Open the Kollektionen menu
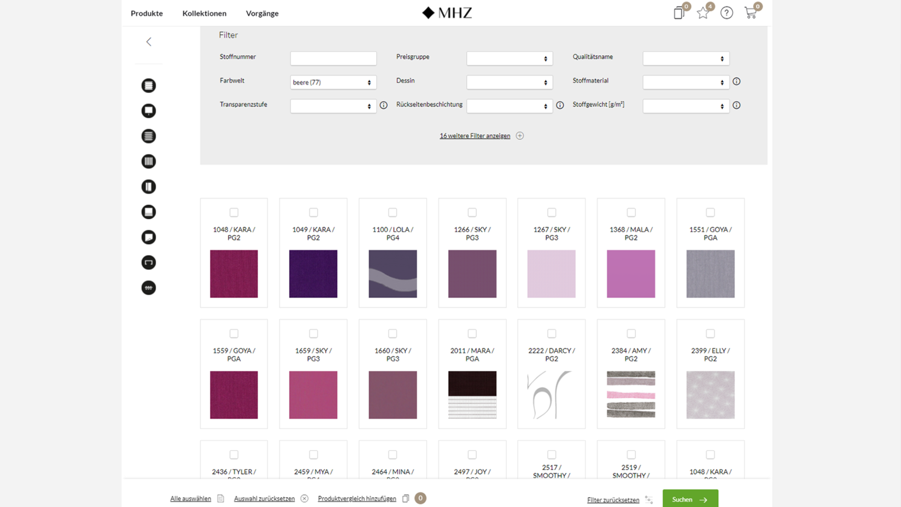 click(x=204, y=13)
